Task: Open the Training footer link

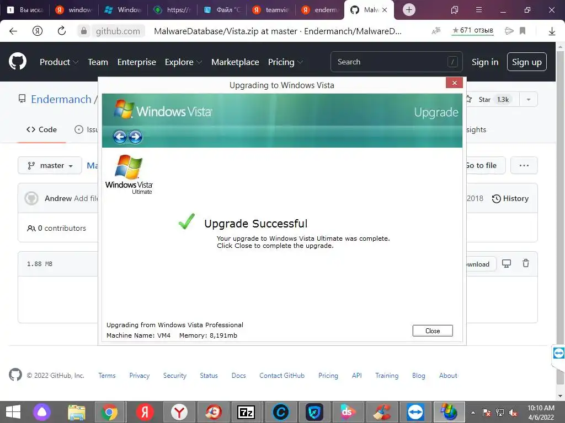Action: pyautogui.click(x=387, y=376)
